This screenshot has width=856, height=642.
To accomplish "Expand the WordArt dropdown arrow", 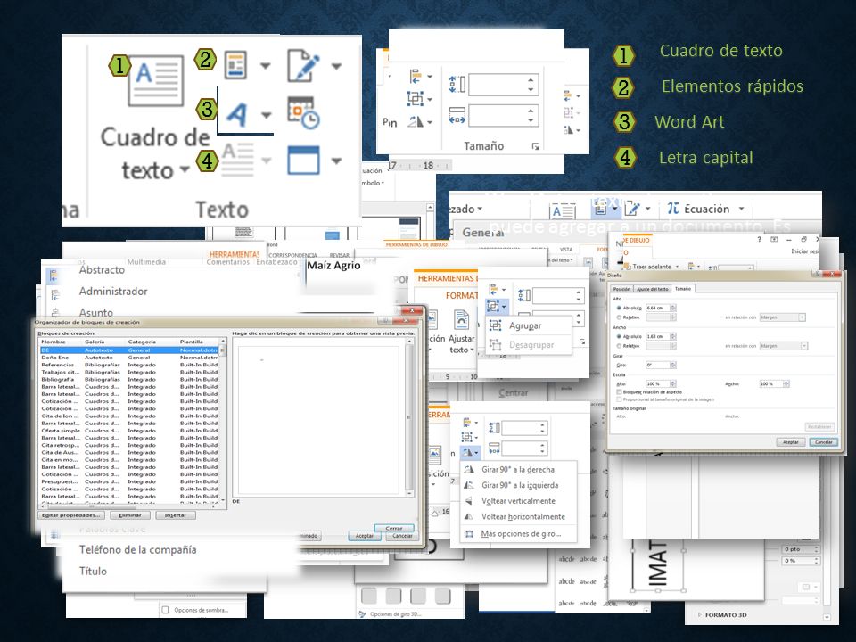I will pyautogui.click(x=266, y=115).
